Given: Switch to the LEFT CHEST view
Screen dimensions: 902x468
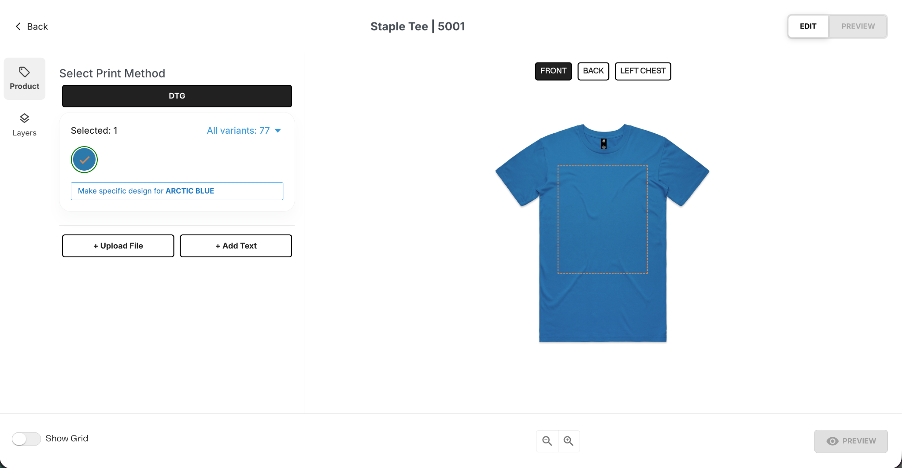Looking at the screenshot, I should [x=643, y=71].
